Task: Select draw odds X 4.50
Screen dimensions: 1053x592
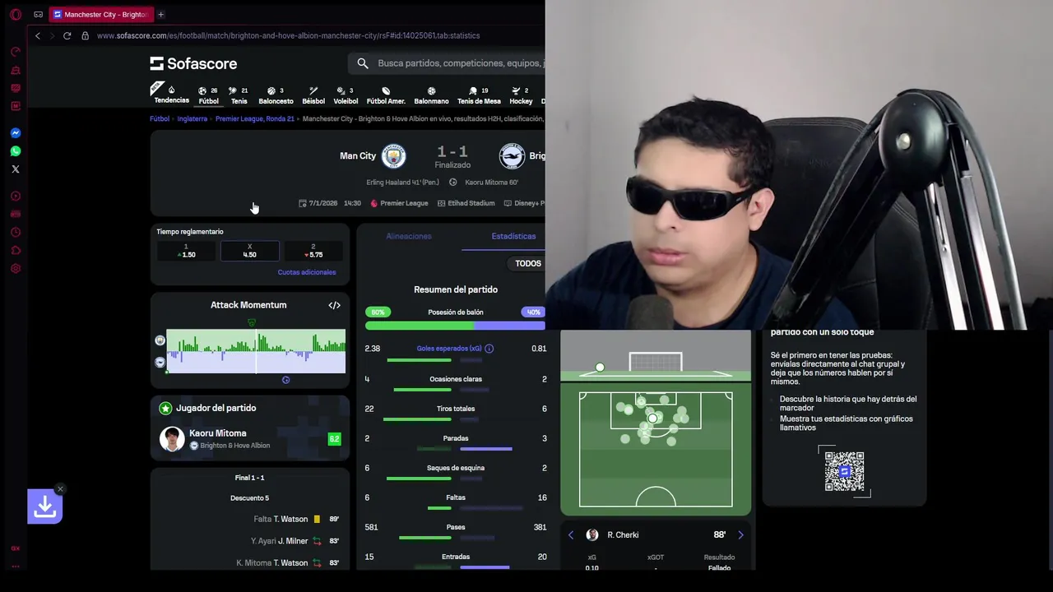Action: pos(249,251)
